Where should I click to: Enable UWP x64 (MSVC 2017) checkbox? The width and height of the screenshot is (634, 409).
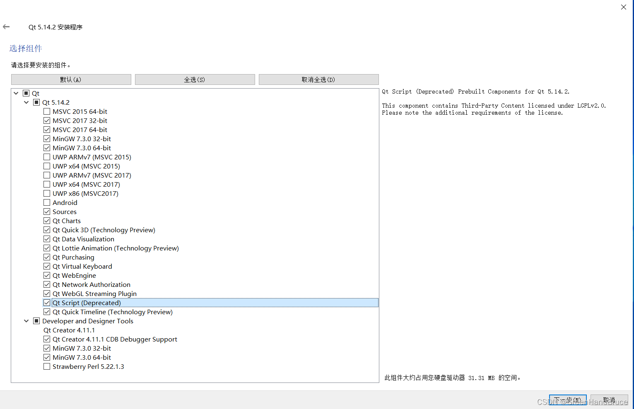tap(47, 184)
